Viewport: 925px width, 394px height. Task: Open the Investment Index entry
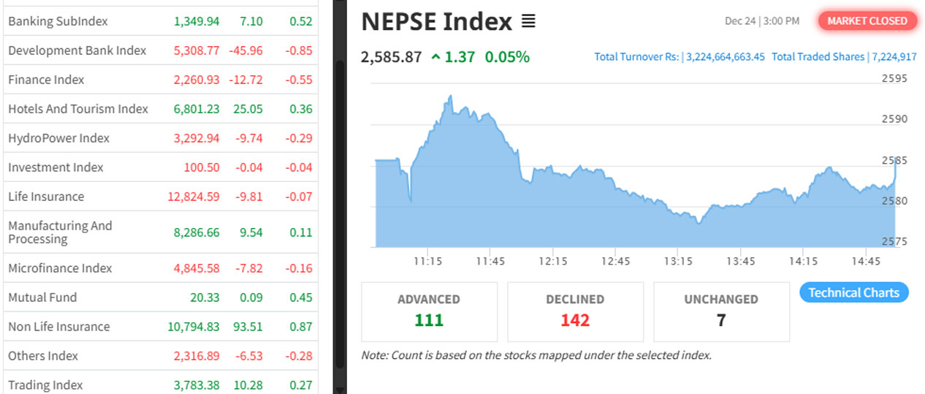(56, 167)
